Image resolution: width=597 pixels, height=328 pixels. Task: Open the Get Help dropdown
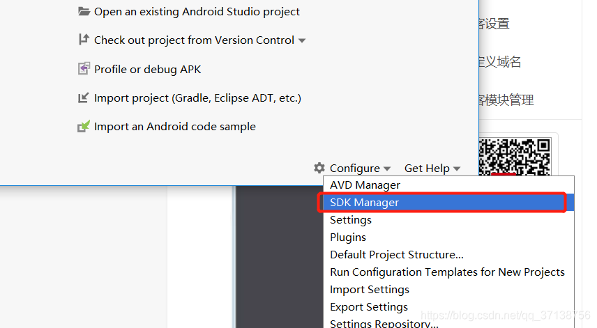tap(432, 168)
